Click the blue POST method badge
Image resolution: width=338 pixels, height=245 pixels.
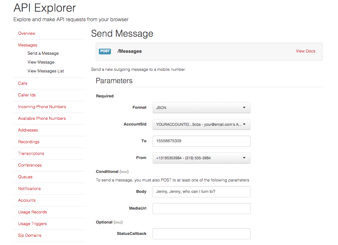coord(105,51)
